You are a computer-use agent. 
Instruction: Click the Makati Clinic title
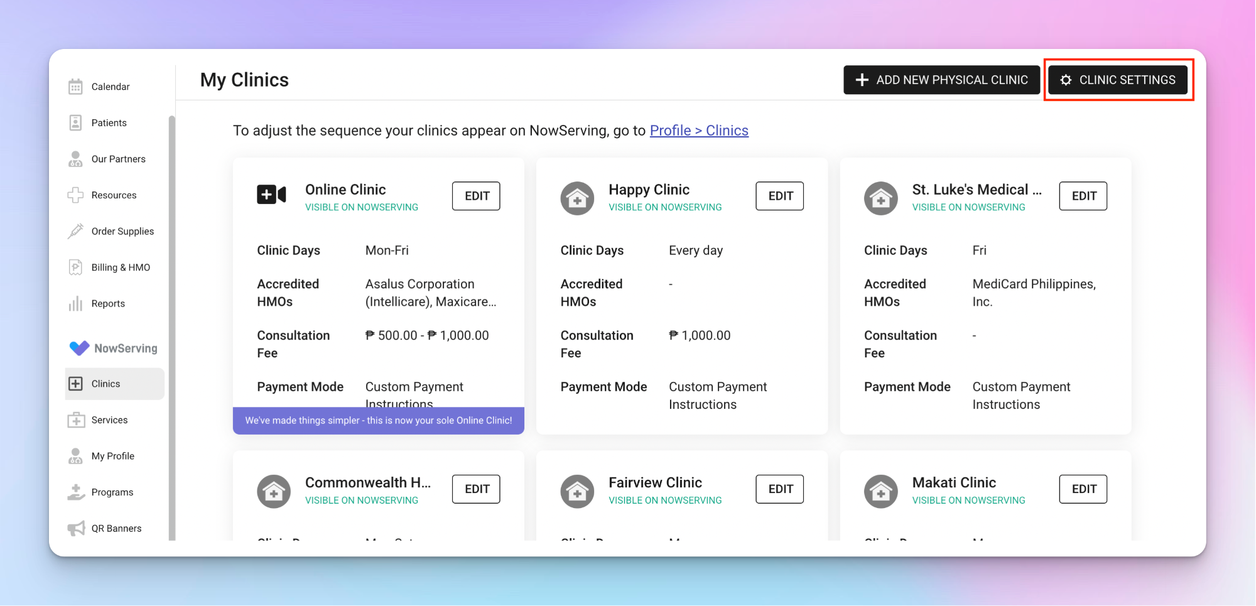954,483
